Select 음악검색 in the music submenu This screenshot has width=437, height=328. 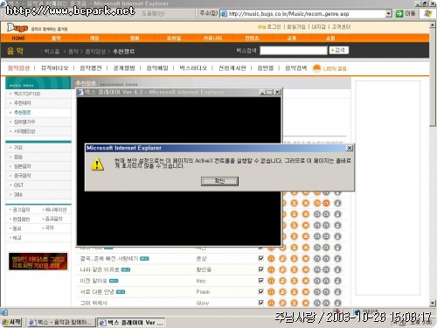[x=295, y=68]
